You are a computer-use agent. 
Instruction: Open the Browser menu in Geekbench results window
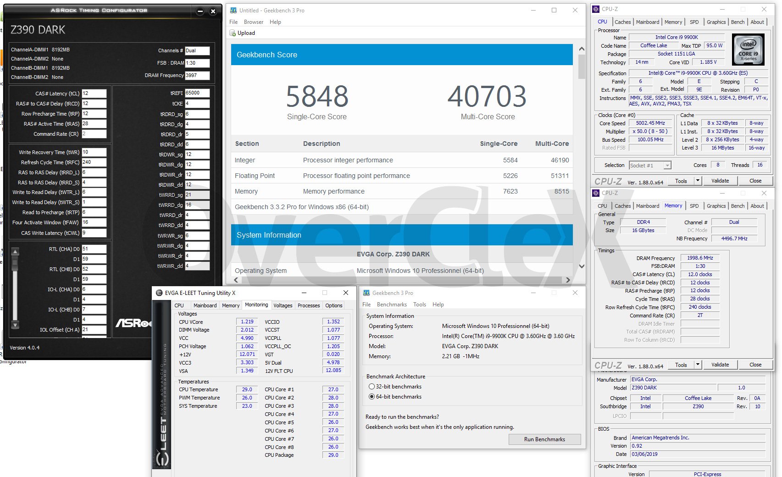tap(254, 22)
